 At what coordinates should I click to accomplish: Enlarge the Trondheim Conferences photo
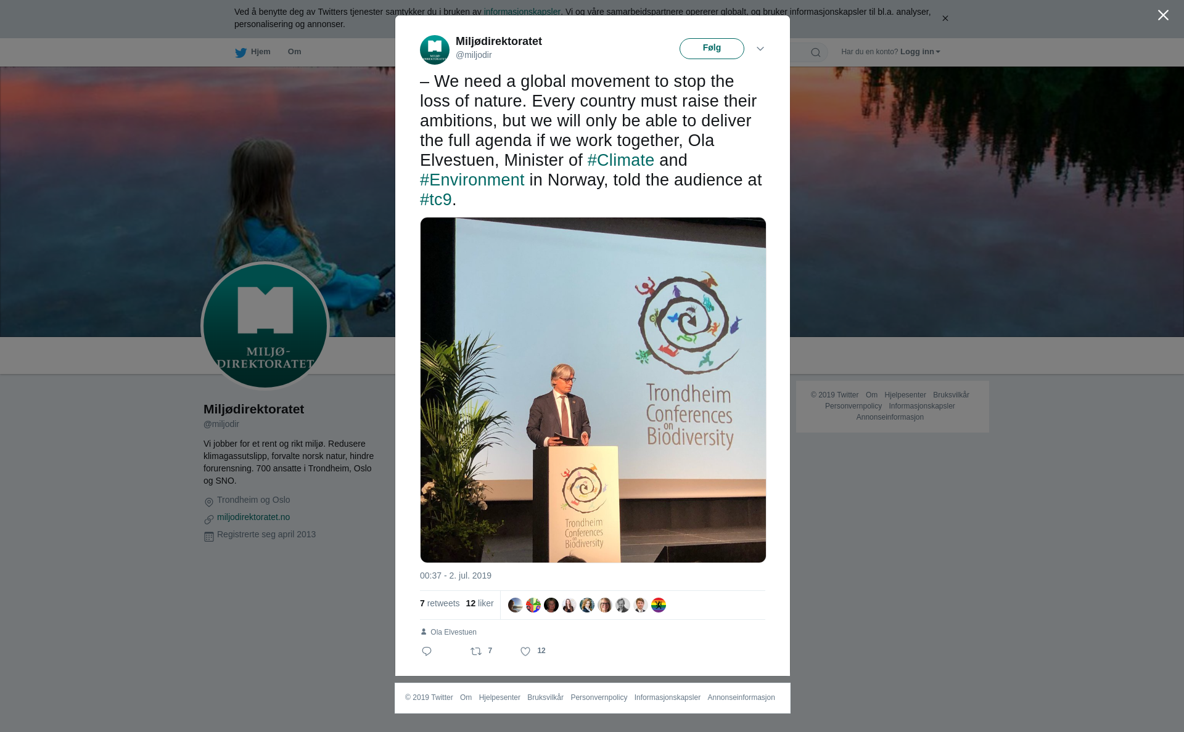point(593,390)
